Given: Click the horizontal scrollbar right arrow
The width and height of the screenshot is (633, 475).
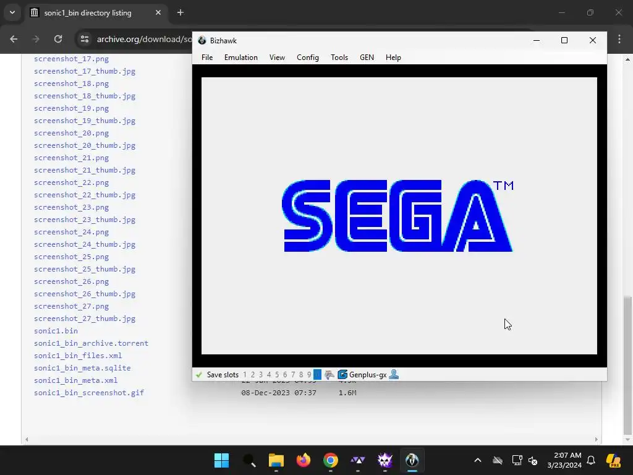Looking at the screenshot, I should click(x=597, y=440).
